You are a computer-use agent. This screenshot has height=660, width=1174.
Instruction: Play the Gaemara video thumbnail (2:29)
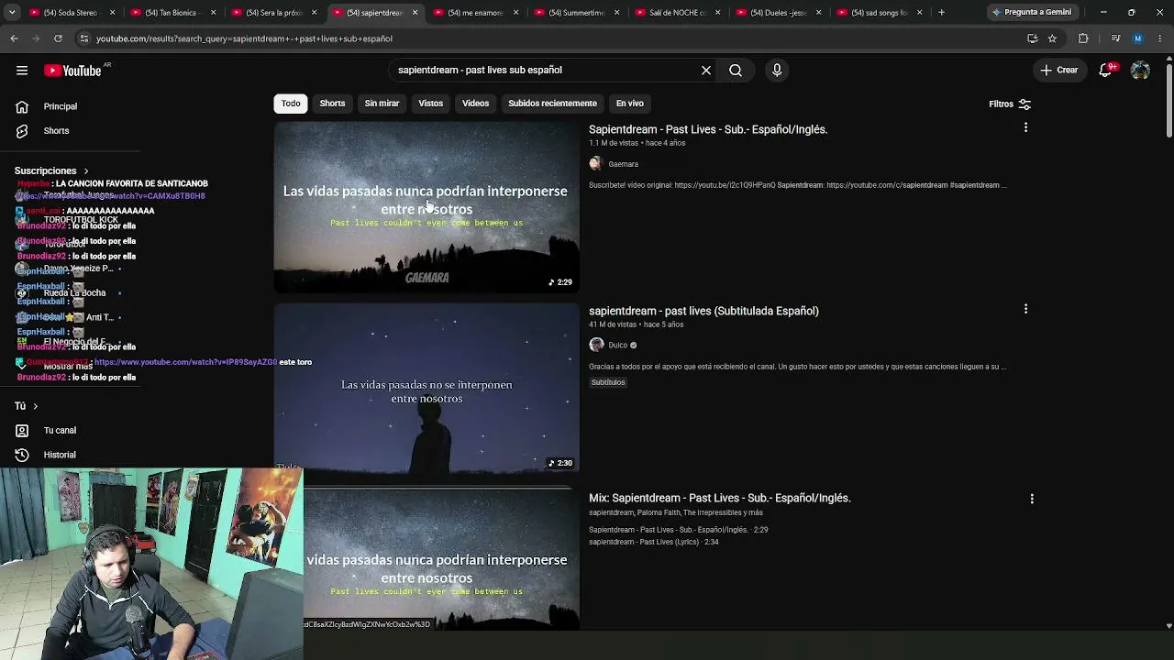426,207
